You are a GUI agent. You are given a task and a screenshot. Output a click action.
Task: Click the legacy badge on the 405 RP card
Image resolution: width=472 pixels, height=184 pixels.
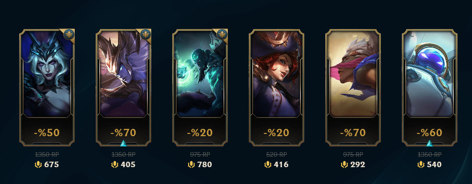(x=145, y=35)
